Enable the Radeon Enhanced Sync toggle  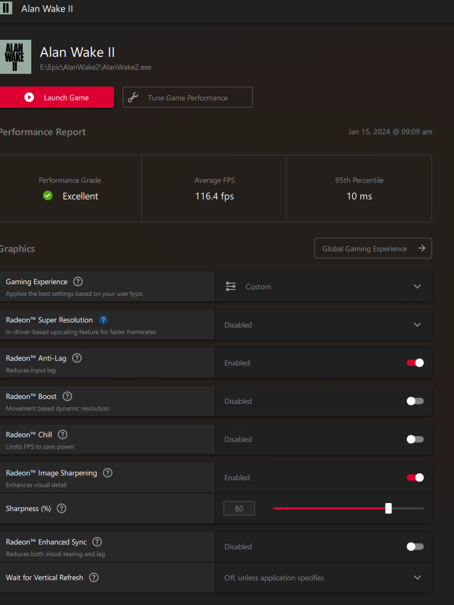pyautogui.click(x=415, y=547)
